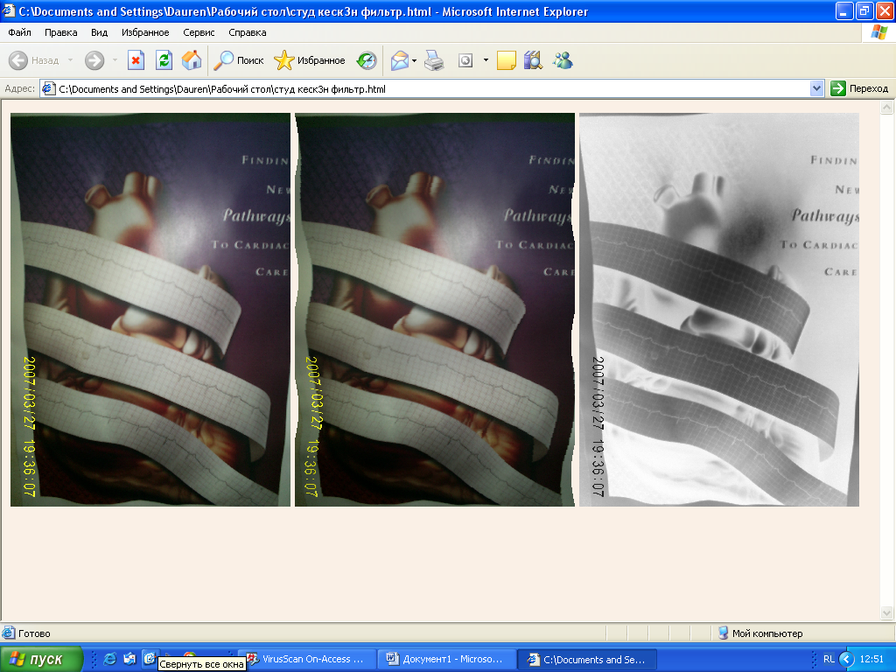Launch Internet Explorer from Quick Launch
896x672 pixels.
pos(109,659)
